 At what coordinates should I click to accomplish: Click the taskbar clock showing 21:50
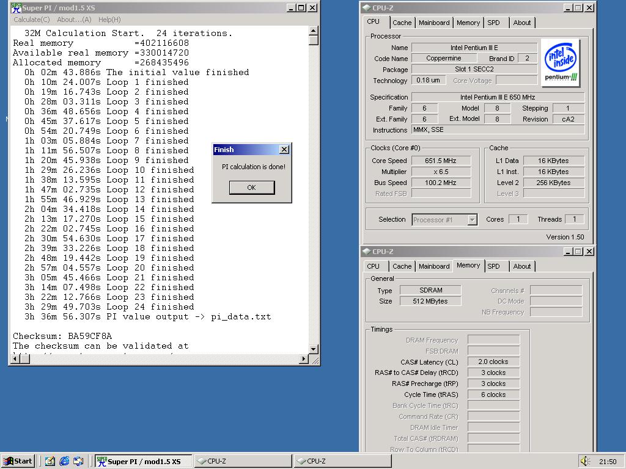pos(608,462)
